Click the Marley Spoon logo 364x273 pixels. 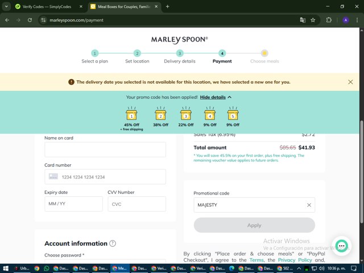point(180,40)
